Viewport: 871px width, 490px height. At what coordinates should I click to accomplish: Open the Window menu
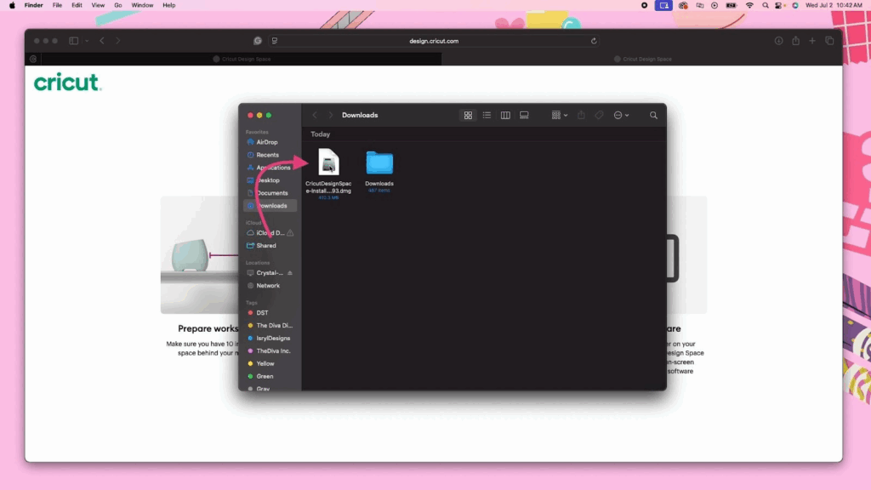point(142,5)
